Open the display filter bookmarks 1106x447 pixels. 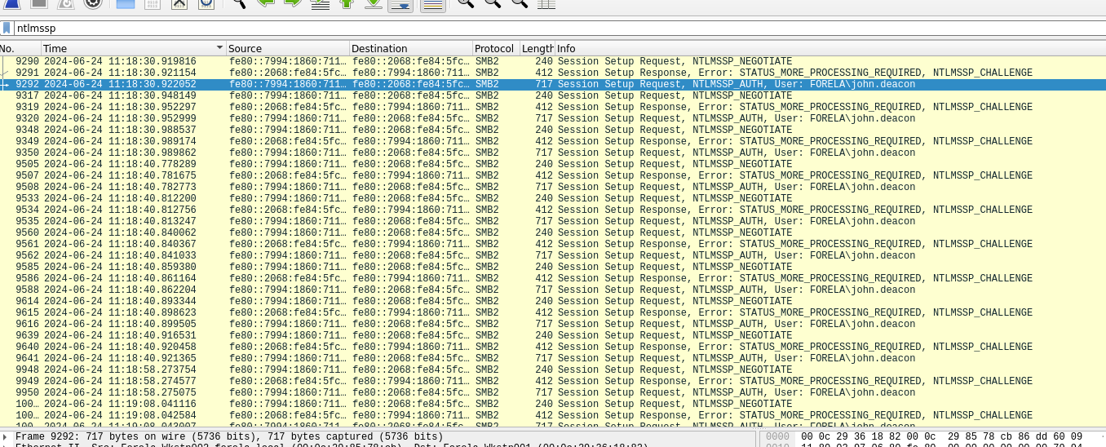click(7, 28)
